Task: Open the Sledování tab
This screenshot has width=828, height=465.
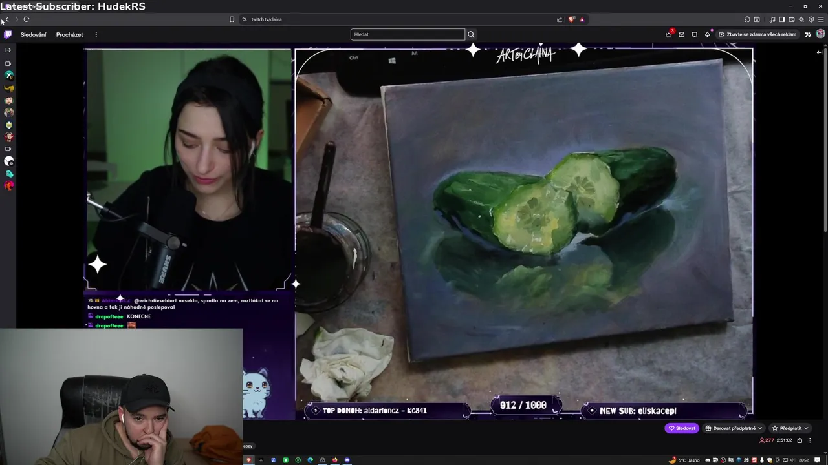Action: [33, 34]
